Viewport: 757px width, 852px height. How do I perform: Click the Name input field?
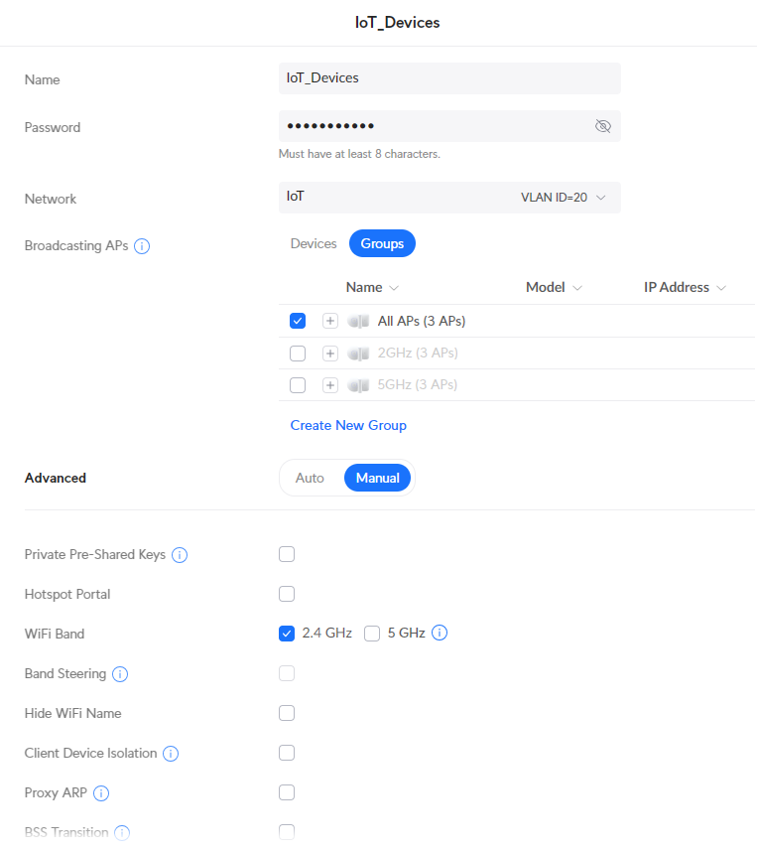449,78
